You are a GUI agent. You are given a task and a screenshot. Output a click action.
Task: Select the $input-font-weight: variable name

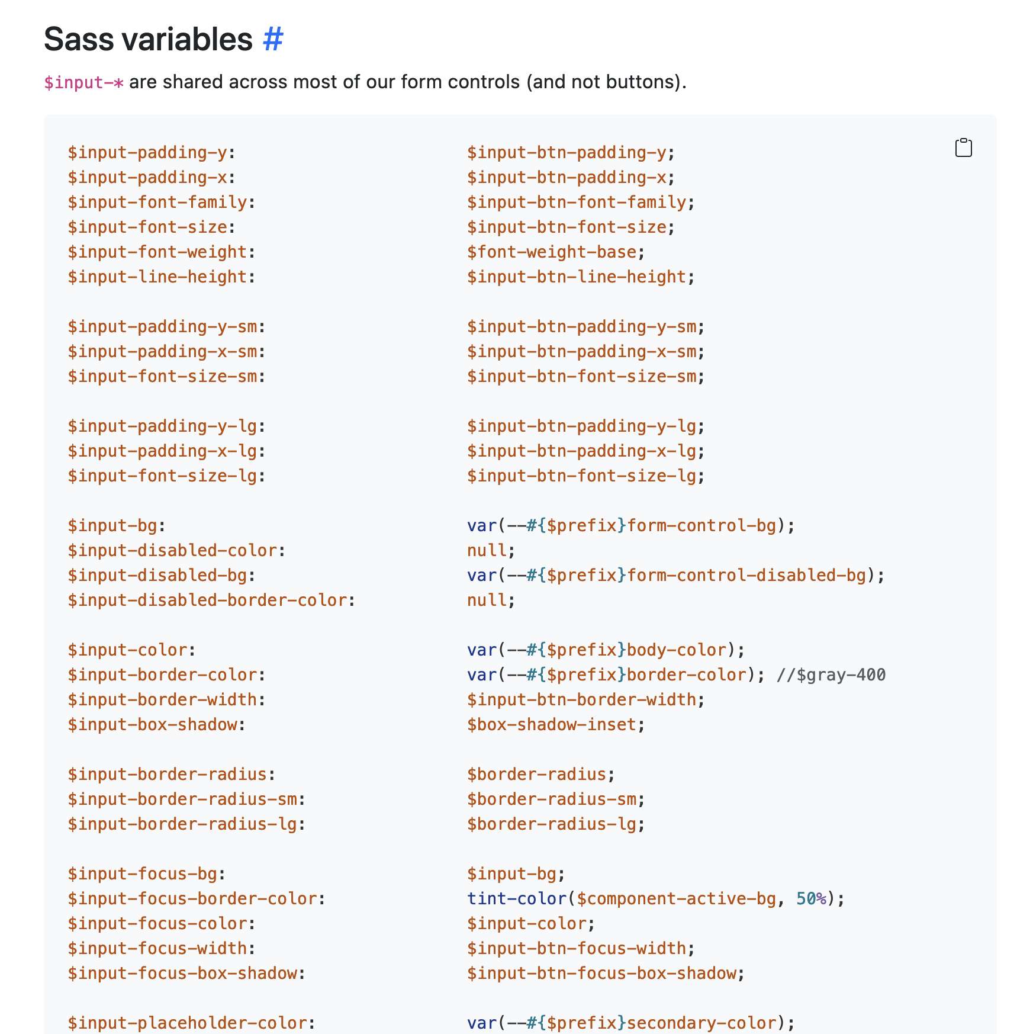point(162,252)
